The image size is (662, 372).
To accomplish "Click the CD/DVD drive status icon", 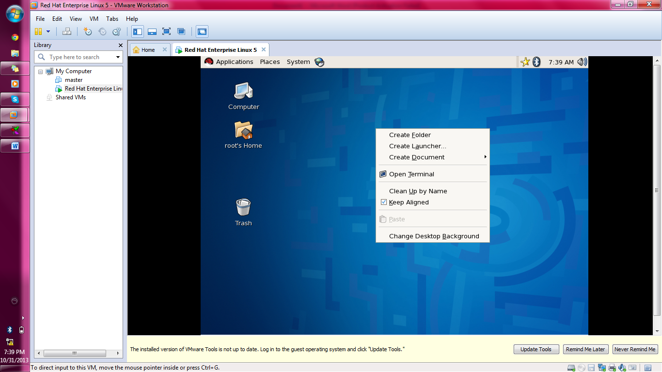I will click(582, 368).
